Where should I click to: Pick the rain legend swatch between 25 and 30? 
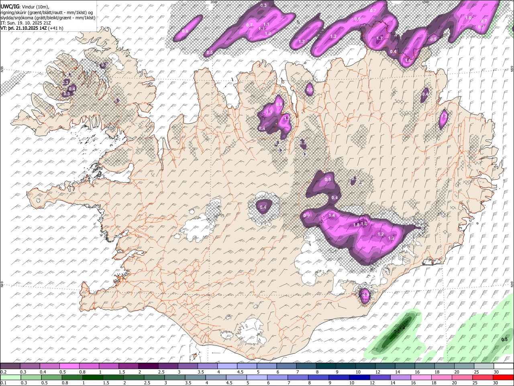point(482,377)
